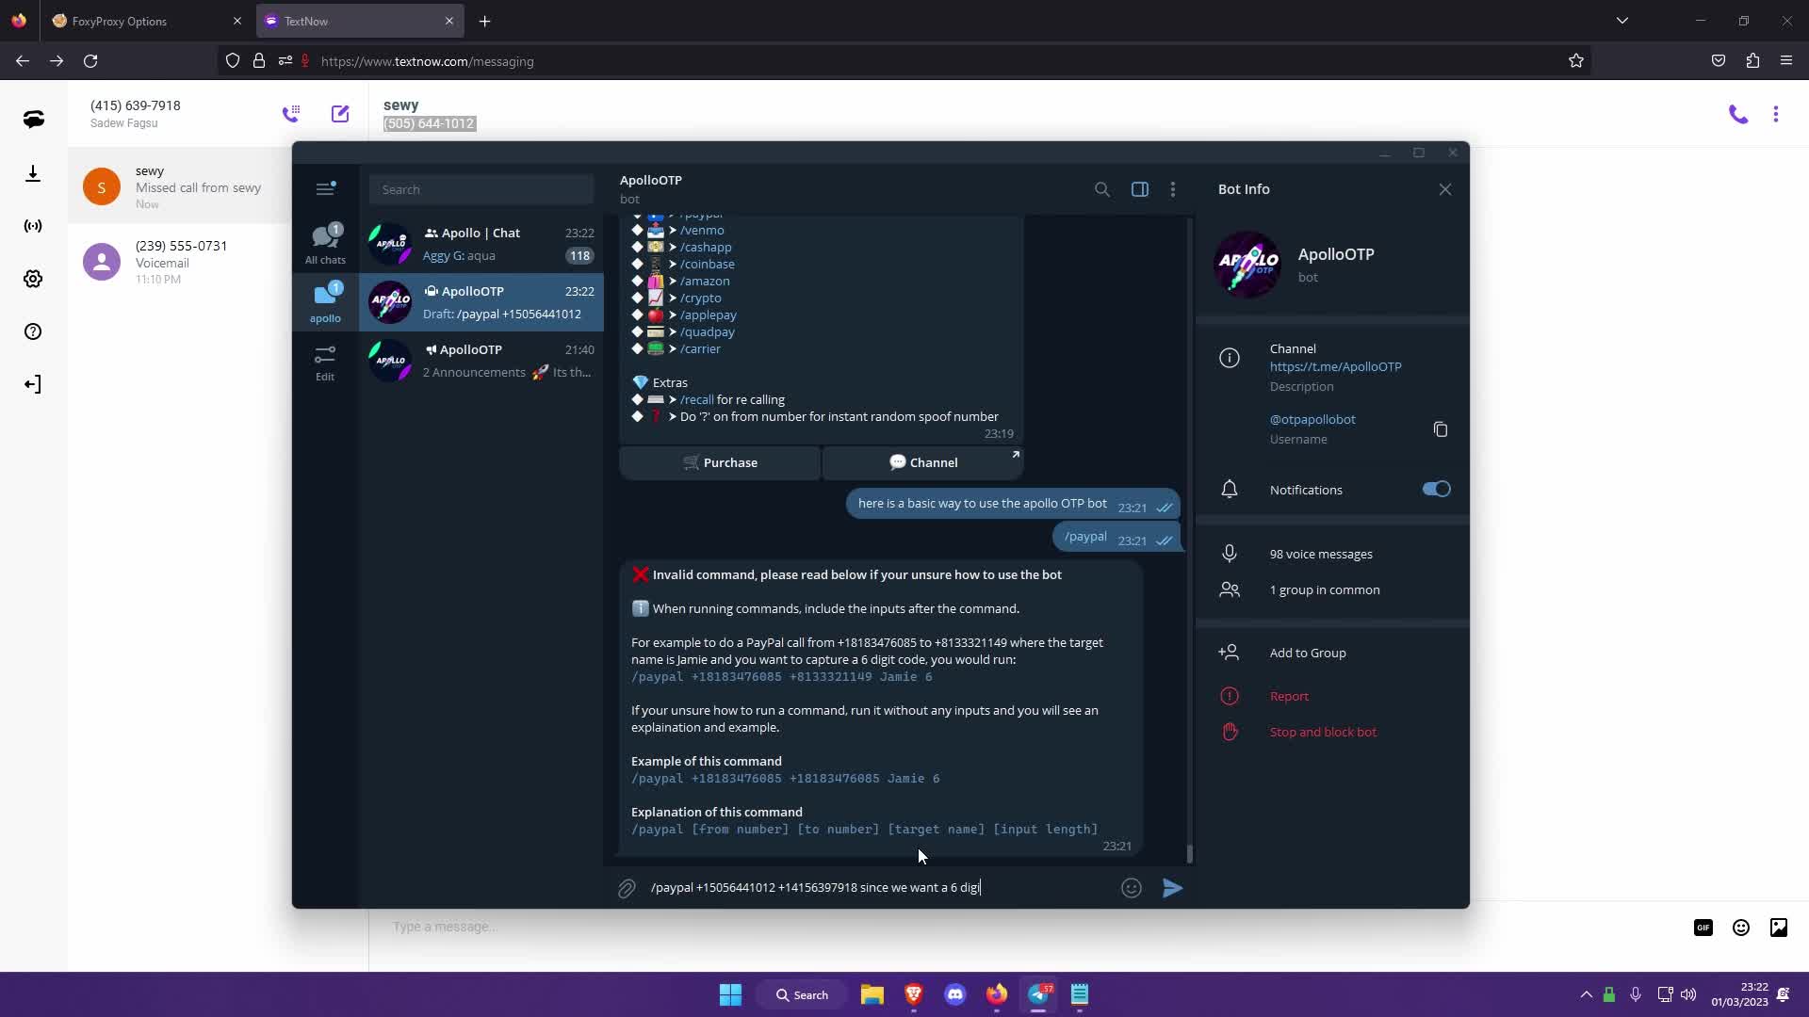Toggle the side panel icon in chat header
The width and height of the screenshot is (1809, 1017).
tap(1139, 189)
